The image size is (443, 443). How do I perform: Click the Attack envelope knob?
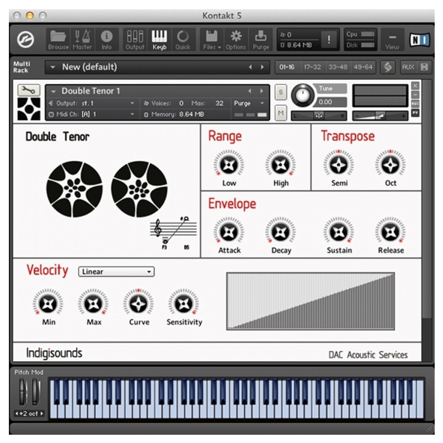[x=229, y=232]
